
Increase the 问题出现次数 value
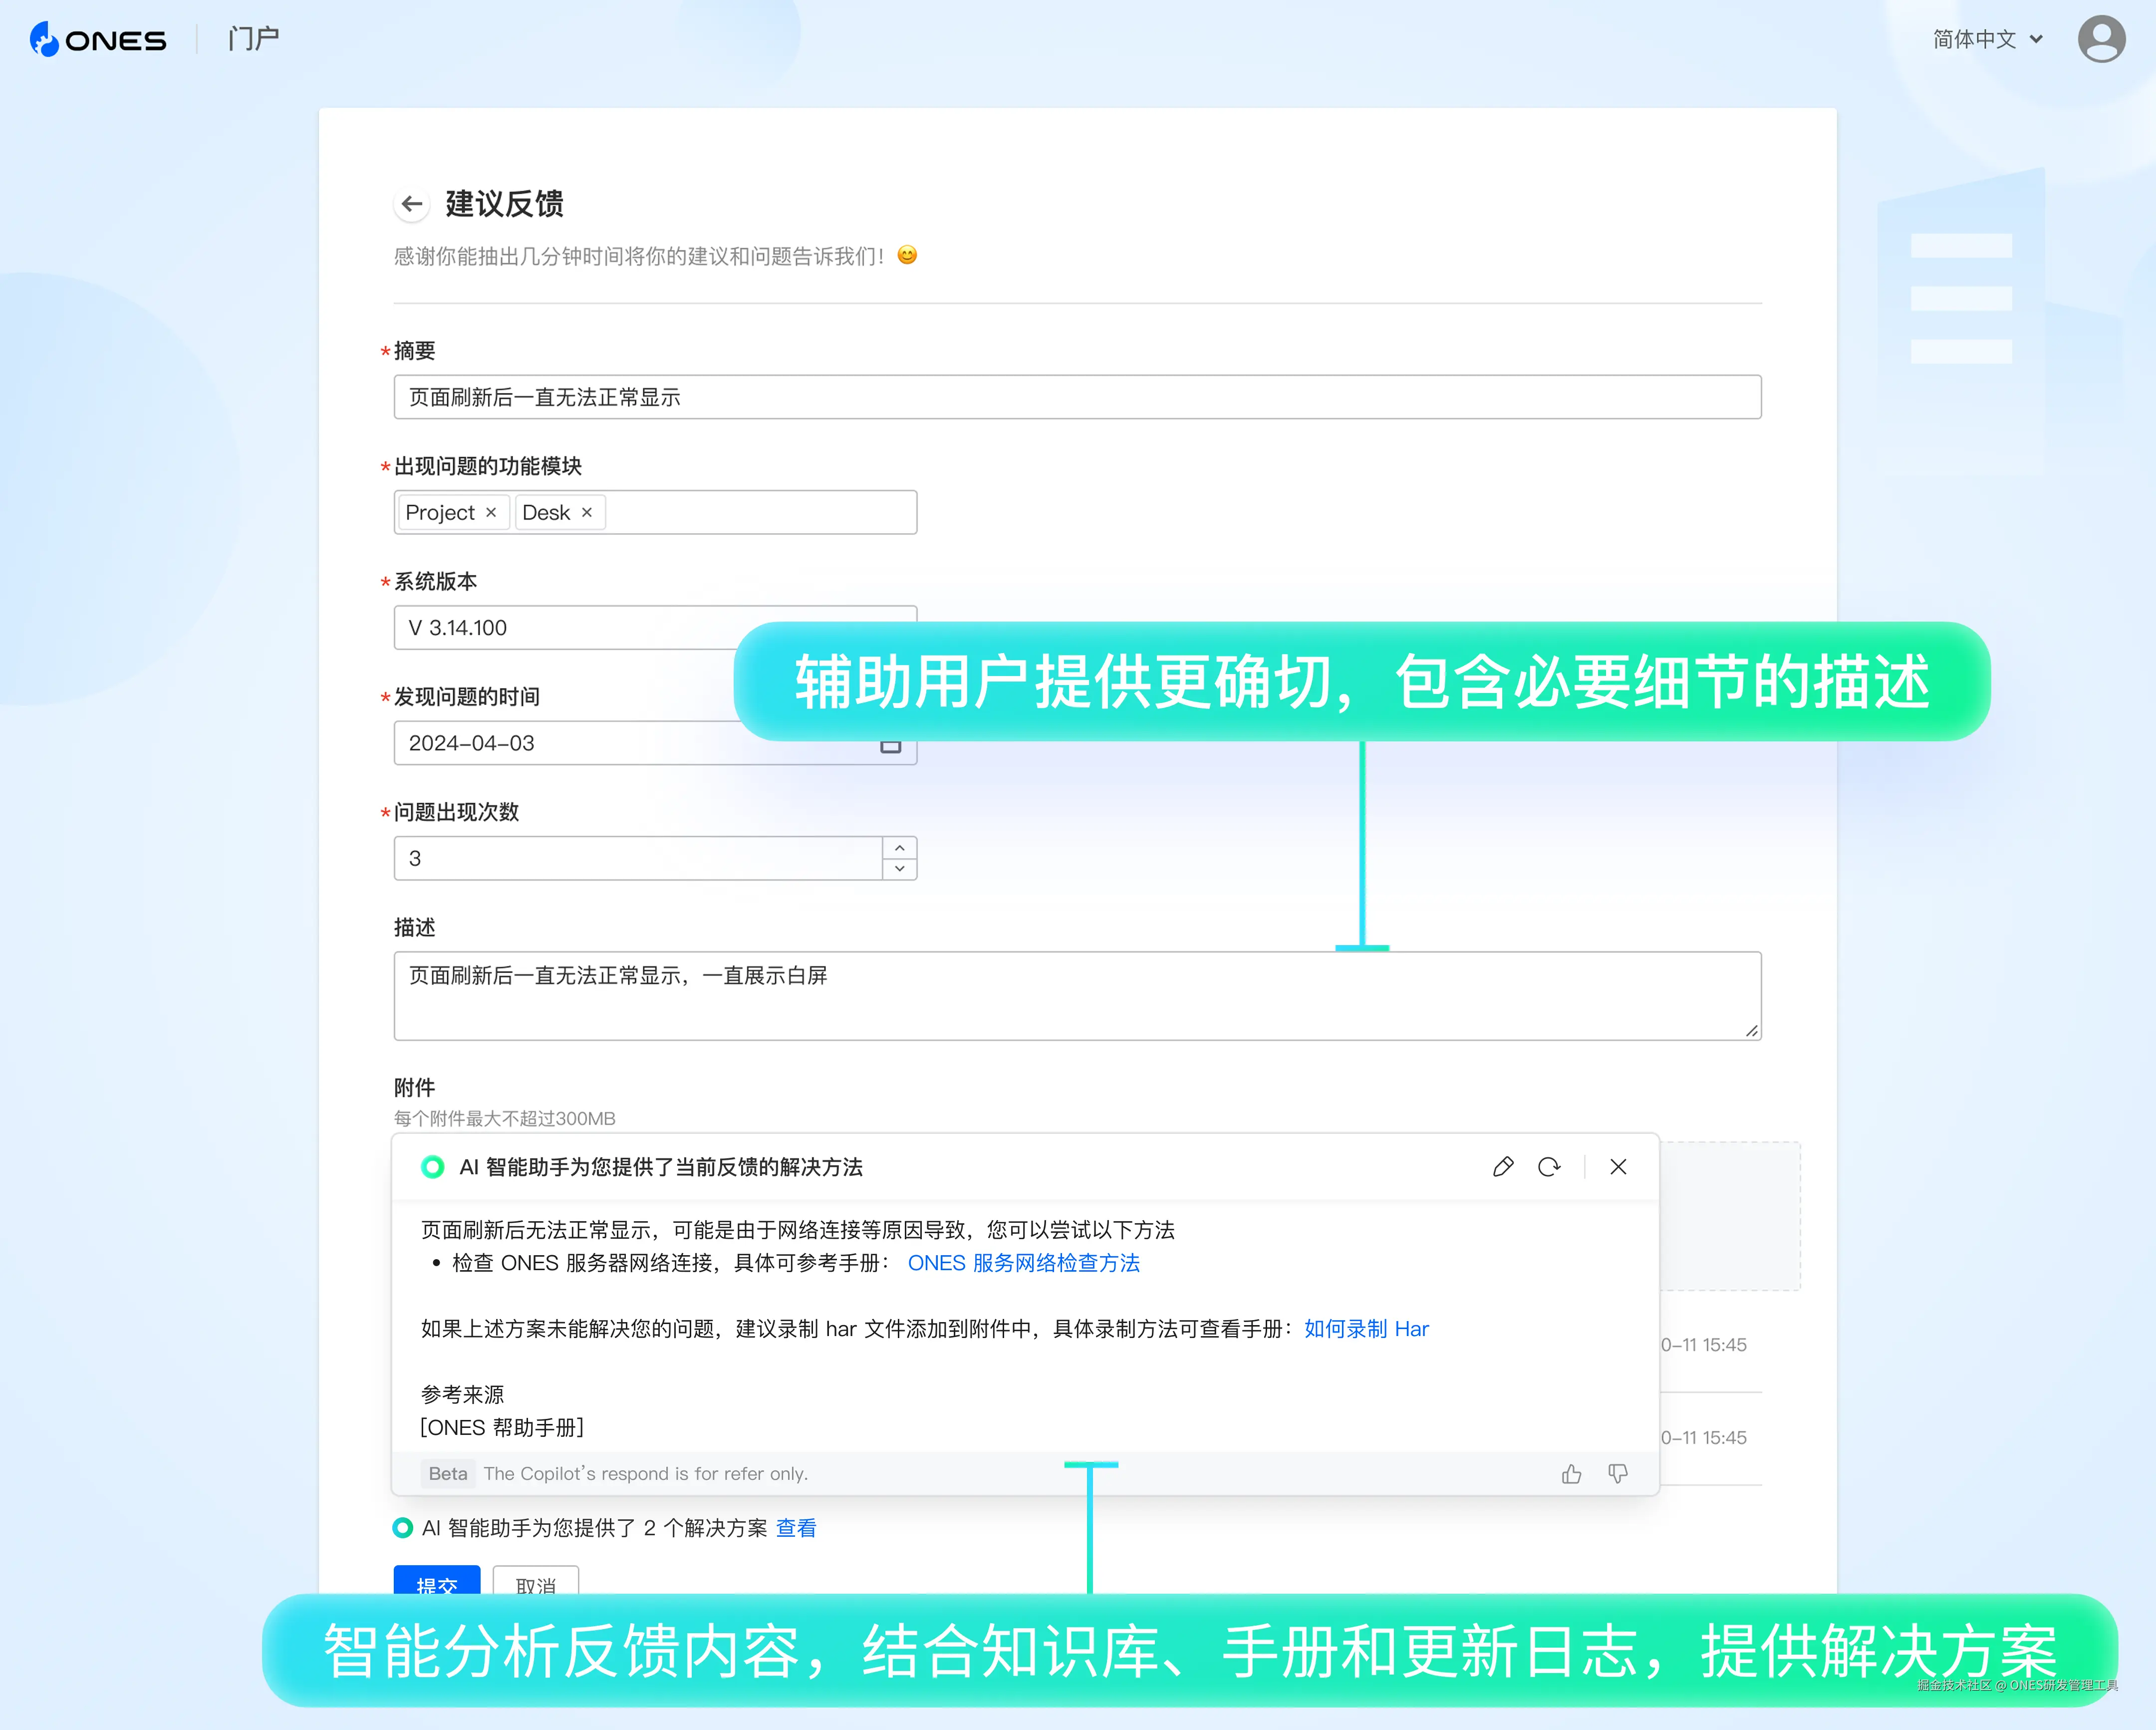point(900,847)
